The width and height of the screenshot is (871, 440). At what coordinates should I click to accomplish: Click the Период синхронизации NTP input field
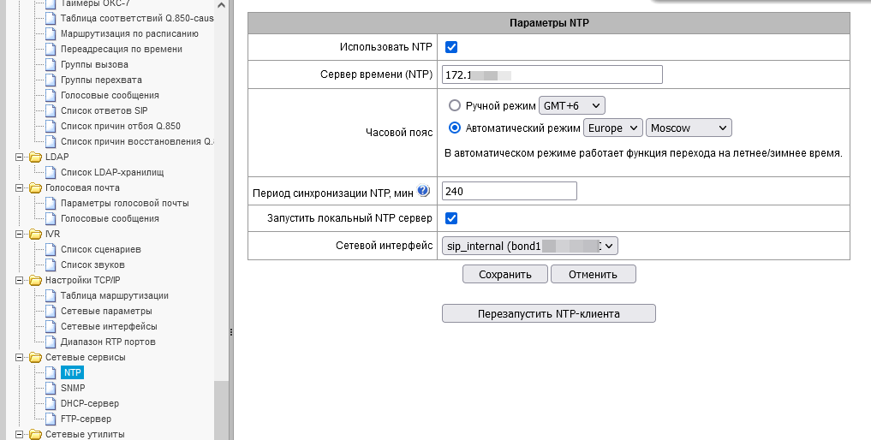pyautogui.click(x=510, y=191)
